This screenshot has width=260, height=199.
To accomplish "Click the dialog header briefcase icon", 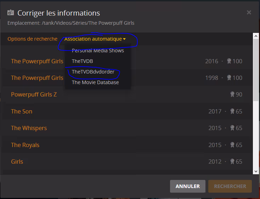I will click(x=11, y=13).
